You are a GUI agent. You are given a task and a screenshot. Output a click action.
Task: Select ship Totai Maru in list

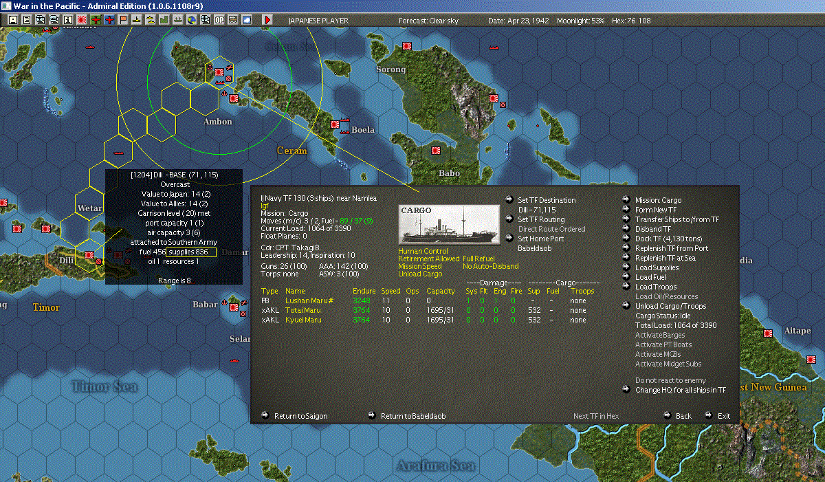pyautogui.click(x=303, y=310)
